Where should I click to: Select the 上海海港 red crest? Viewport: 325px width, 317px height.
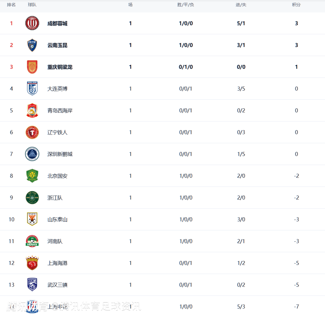tap(32, 263)
